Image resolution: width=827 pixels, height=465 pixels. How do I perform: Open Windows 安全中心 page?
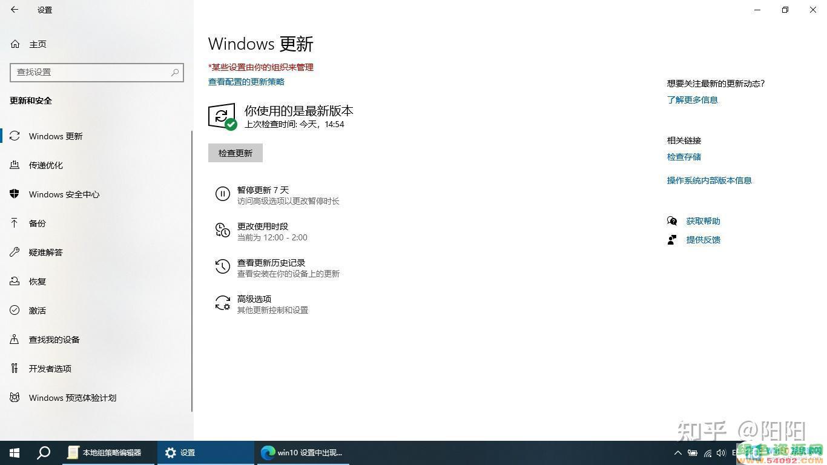pos(97,194)
